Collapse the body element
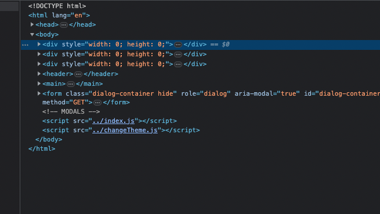Viewport: 380px width, 214px height. tap(32, 34)
